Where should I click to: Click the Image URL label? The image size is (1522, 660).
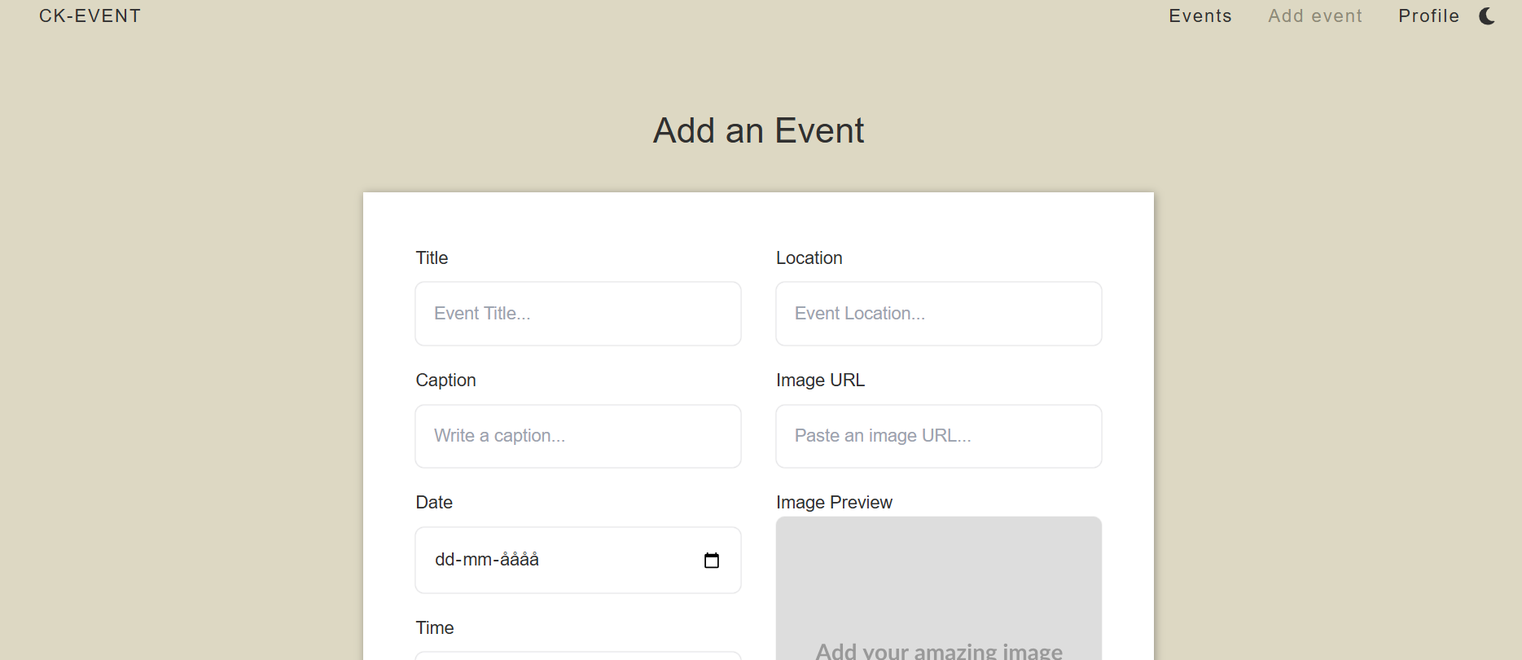[820, 381]
